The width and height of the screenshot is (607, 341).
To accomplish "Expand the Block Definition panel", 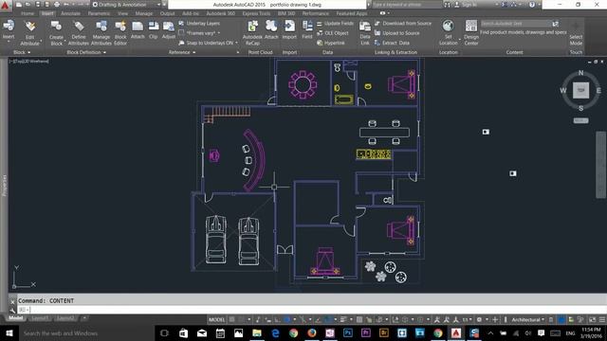I will pos(86,52).
